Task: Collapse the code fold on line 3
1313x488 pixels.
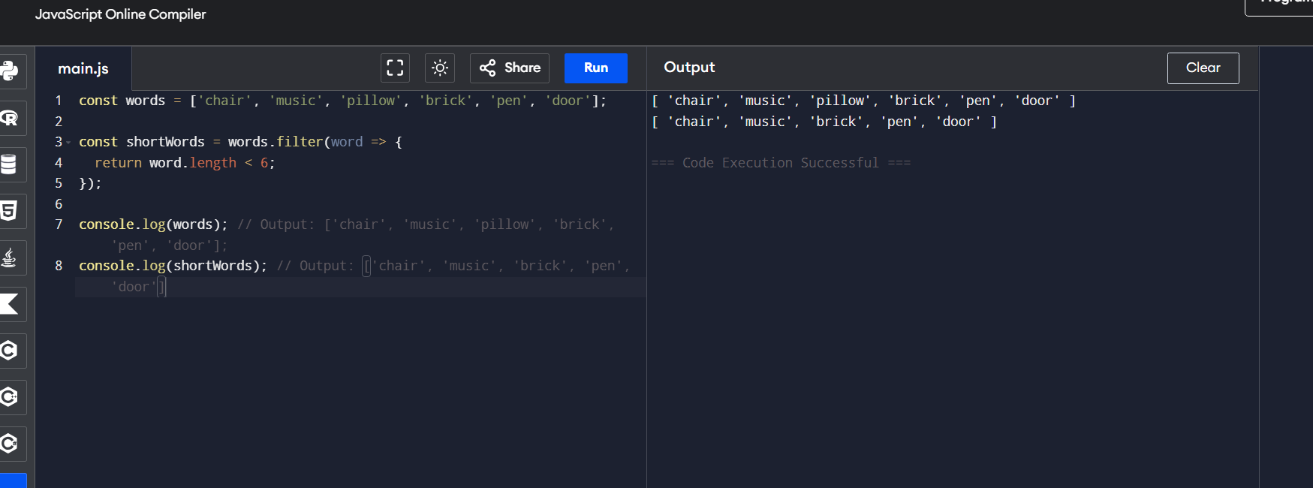Action: pos(68,143)
